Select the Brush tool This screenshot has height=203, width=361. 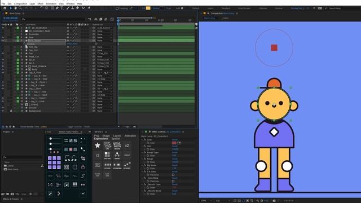tap(68, 8)
